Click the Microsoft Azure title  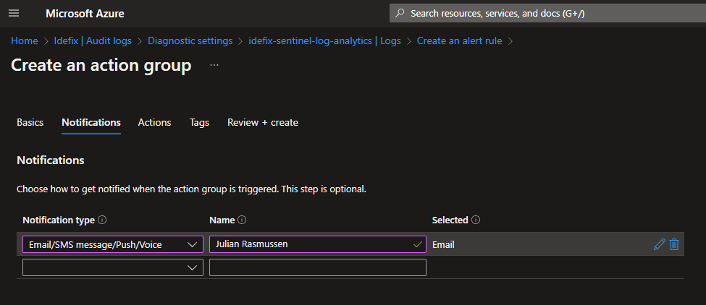(x=85, y=14)
